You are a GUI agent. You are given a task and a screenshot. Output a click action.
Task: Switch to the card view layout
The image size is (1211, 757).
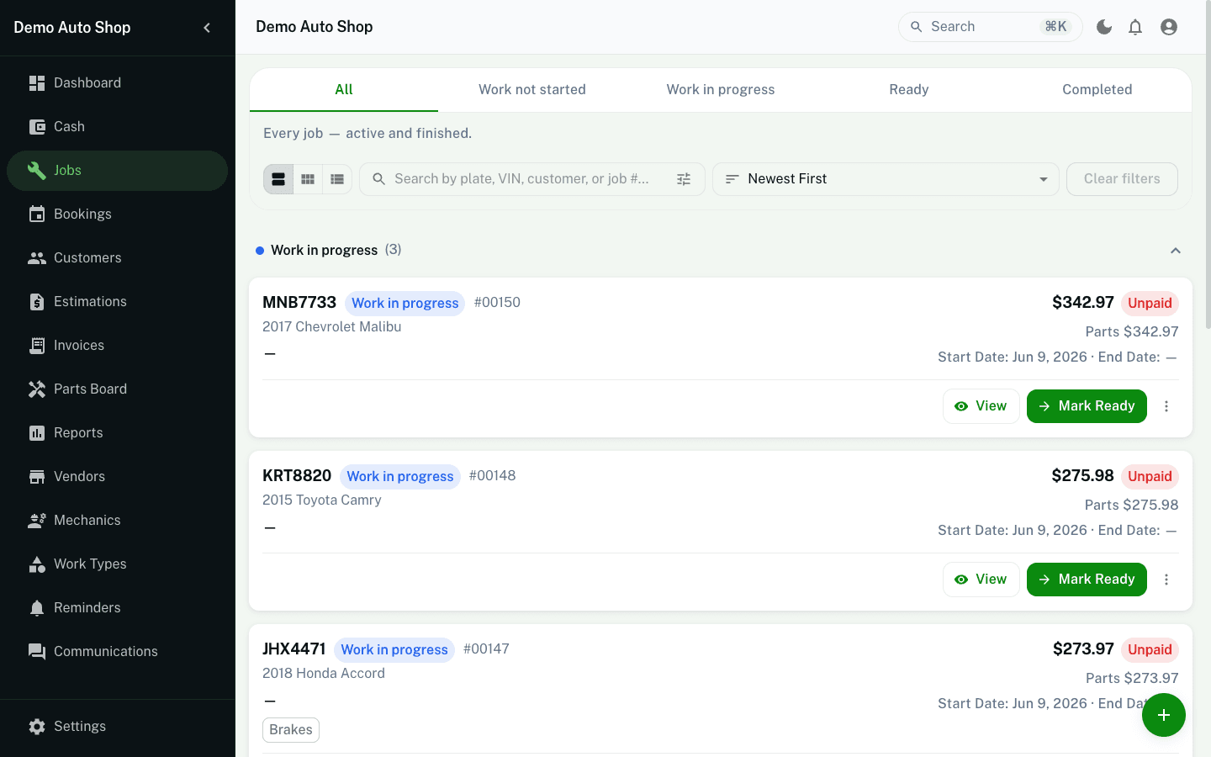(278, 179)
